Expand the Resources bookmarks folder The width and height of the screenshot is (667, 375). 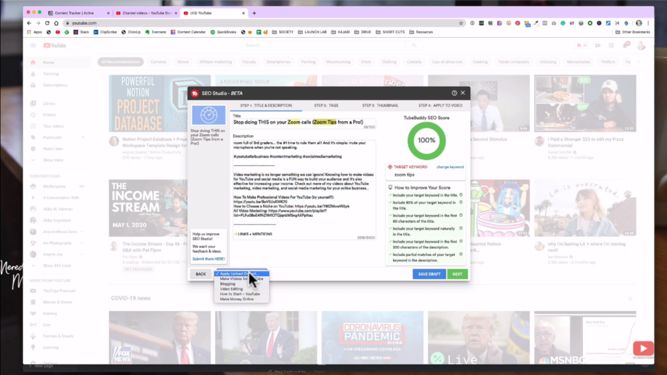pos(421,32)
